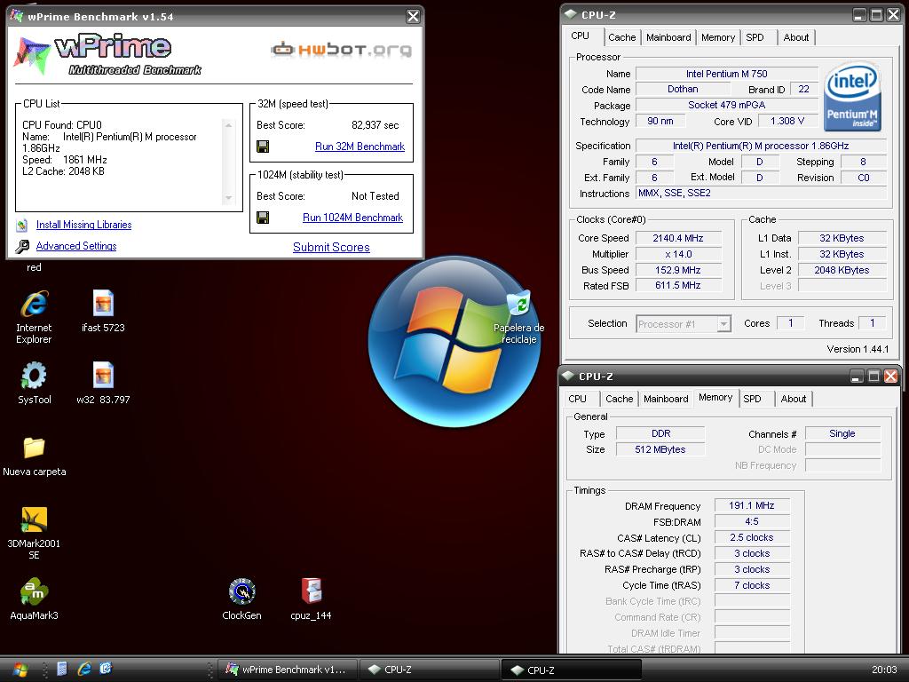Run 1024M Benchmark link
The height and width of the screenshot is (682, 909).
tap(352, 218)
